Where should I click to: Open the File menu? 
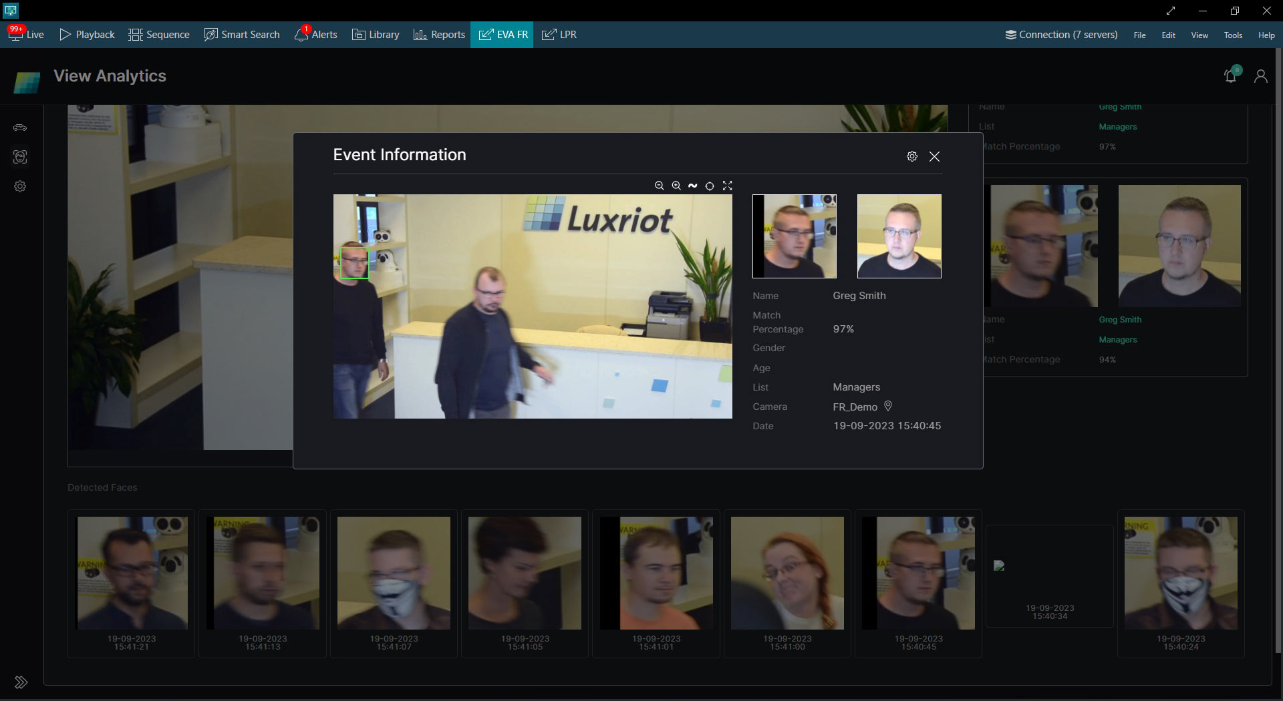point(1140,35)
